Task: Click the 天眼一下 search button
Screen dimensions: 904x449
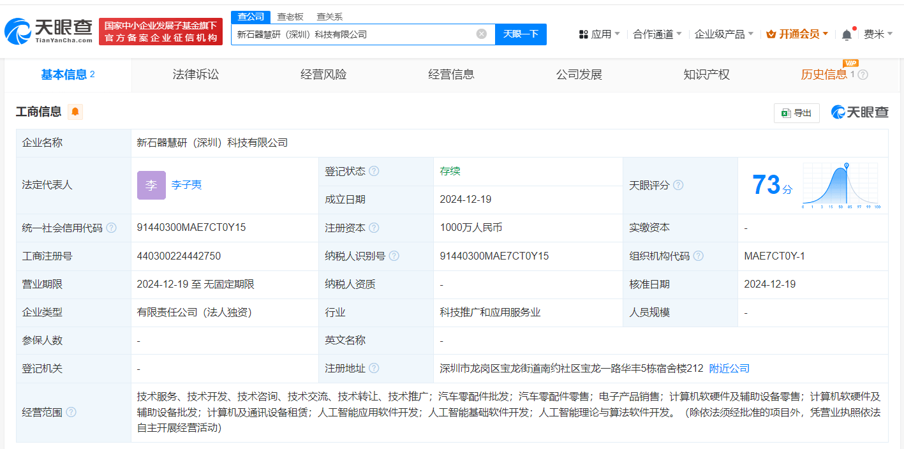Action: point(521,34)
